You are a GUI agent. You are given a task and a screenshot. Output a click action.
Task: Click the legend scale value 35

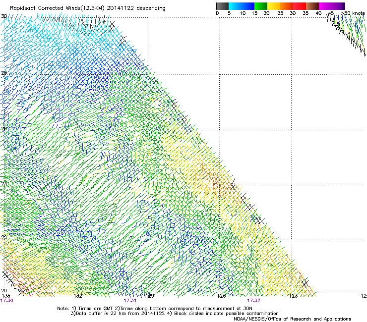click(306, 13)
